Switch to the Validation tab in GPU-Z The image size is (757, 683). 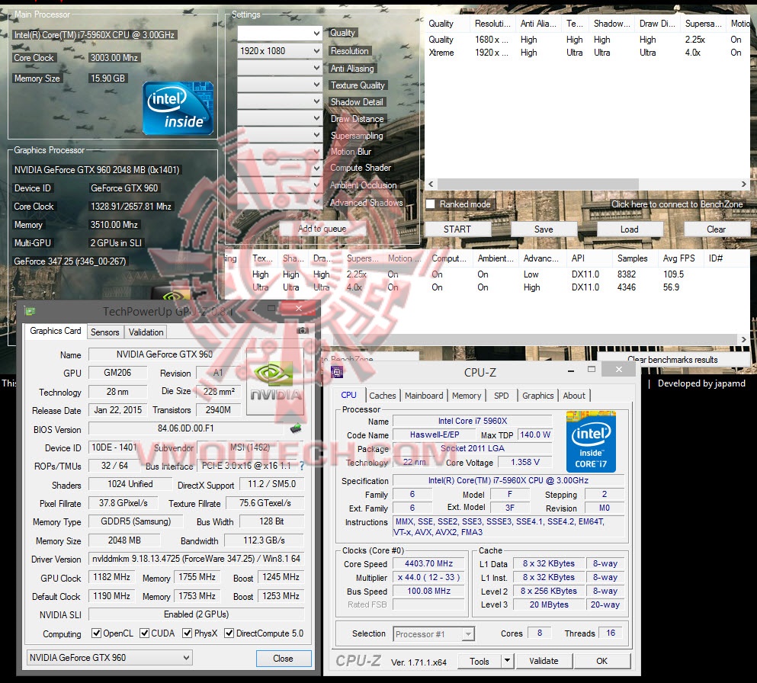pyautogui.click(x=146, y=332)
